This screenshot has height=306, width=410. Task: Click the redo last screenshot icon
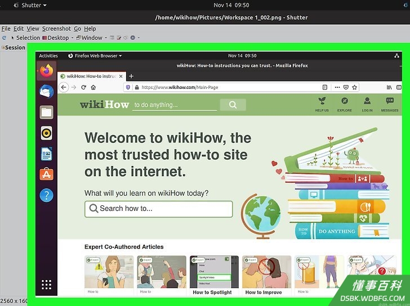[x=4, y=38]
